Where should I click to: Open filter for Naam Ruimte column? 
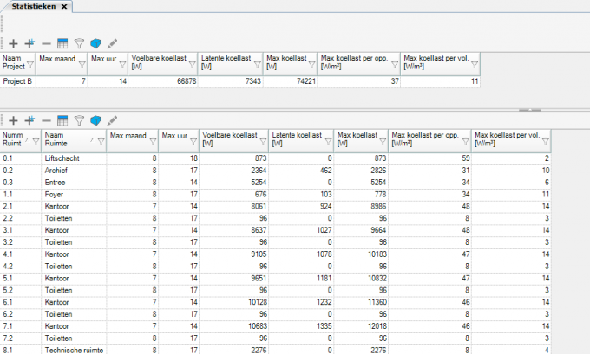pos(102,141)
